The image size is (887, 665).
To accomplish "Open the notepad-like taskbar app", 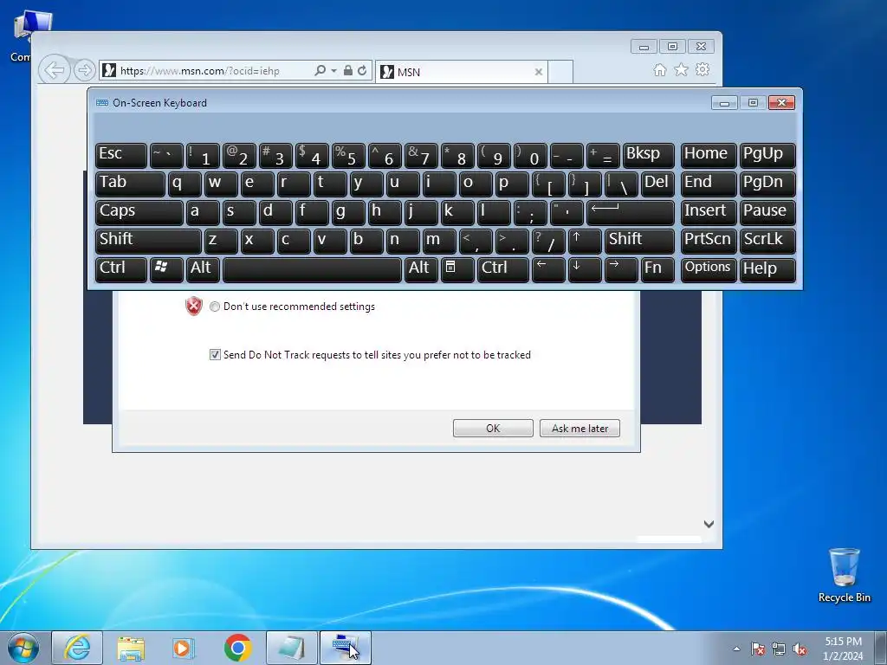I will tap(292, 648).
